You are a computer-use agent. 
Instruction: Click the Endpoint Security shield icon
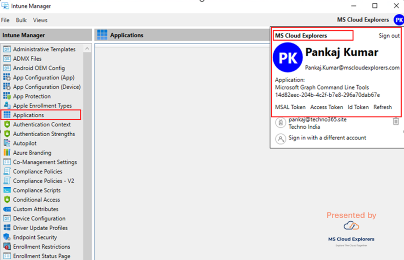[x=7, y=237]
